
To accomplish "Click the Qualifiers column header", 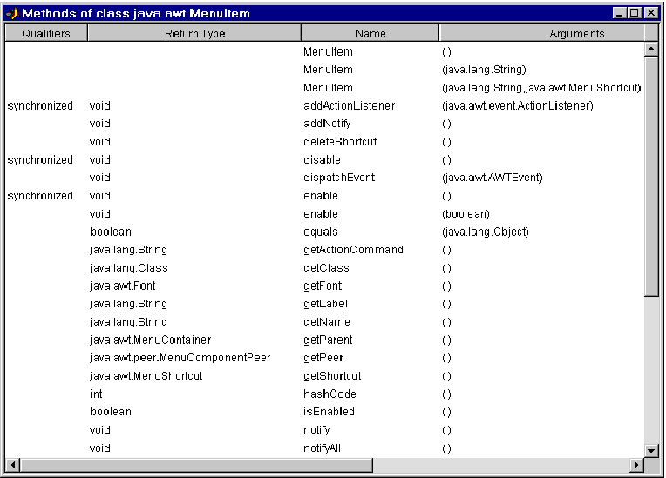I will pos(46,34).
